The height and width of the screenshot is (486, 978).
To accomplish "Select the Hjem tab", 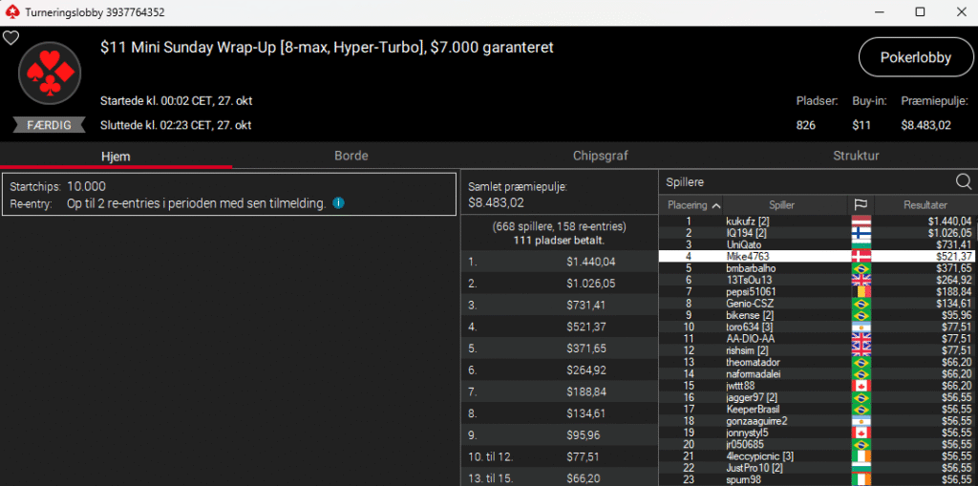I will [x=116, y=156].
